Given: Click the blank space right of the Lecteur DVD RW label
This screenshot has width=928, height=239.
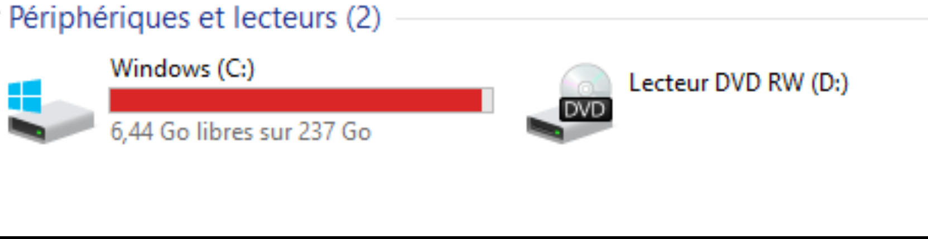Looking at the screenshot, I should [x=887, y=84].
